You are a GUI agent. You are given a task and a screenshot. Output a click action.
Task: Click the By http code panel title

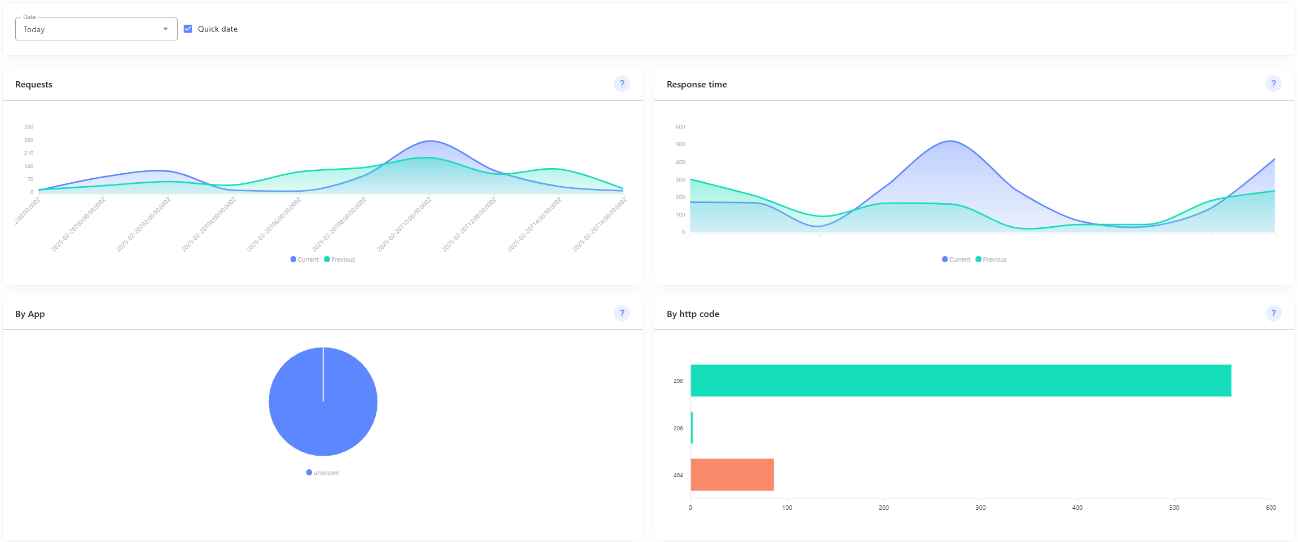[x=693, y=314]
